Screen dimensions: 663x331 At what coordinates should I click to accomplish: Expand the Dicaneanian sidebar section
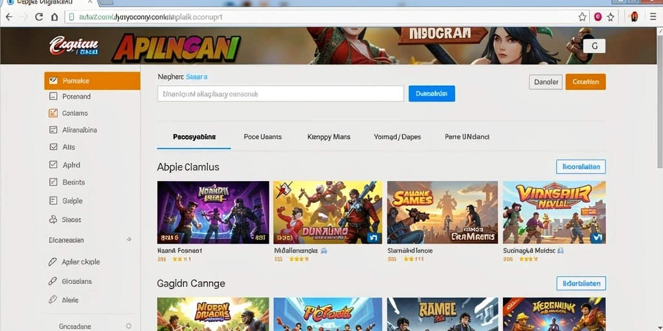tap(129, 240)
